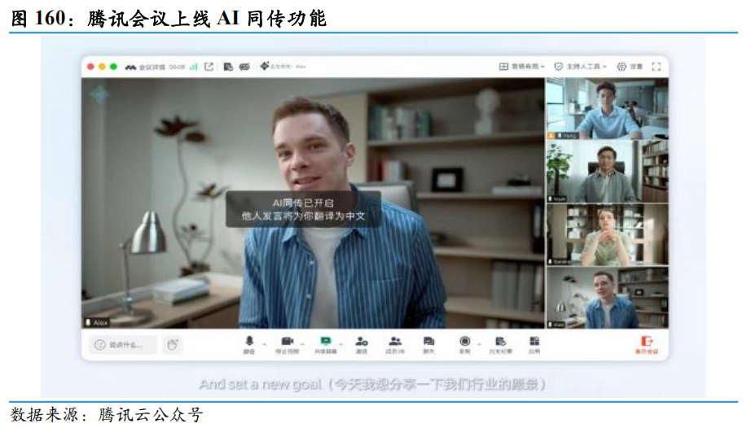Open the meeting notes icon
The width and height of the screenshot is (751, 428).
click(x=500, y=344)
